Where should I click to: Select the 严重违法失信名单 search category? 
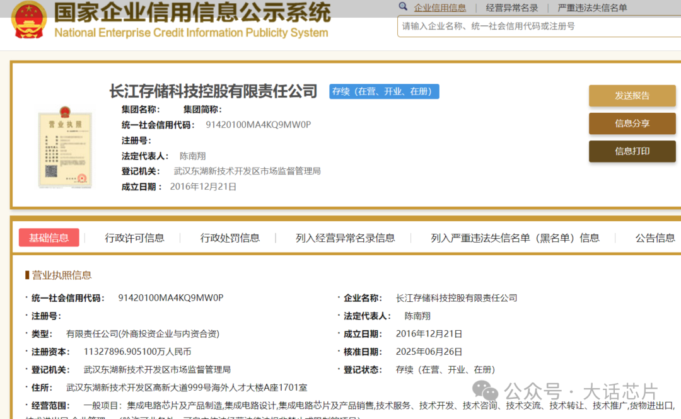(x=592, y=8)
